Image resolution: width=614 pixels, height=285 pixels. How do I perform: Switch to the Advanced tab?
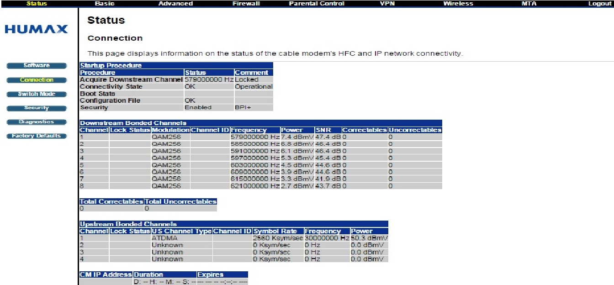pyautogui.click(x=175, y=3)
